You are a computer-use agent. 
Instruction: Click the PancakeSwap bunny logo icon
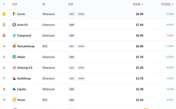[14, 46]
